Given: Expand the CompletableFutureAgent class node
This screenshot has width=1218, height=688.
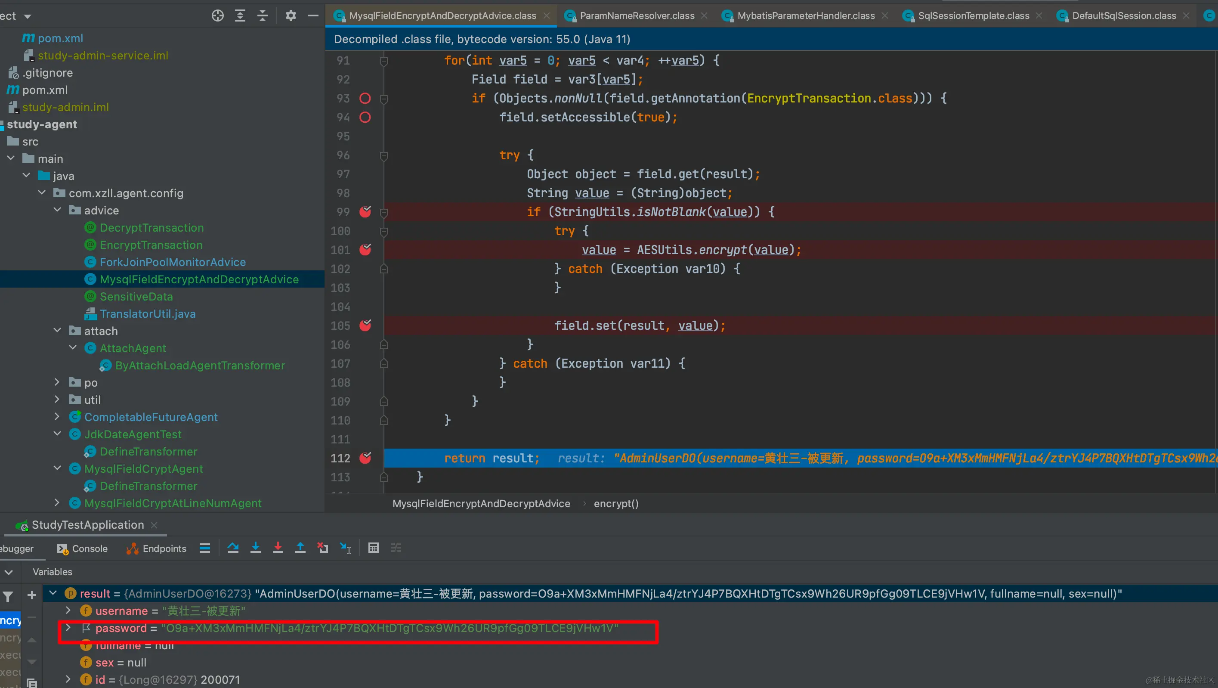Looking at the screenshot, I should tap(58, 417).
